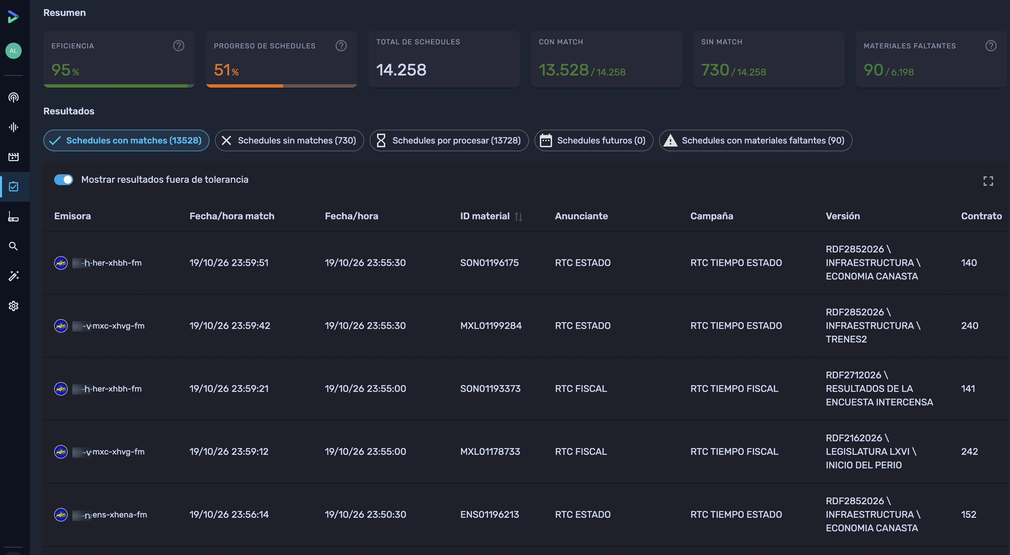Expand results table to fullscreen
This screenshot has width=1010, height=555.
988,181
